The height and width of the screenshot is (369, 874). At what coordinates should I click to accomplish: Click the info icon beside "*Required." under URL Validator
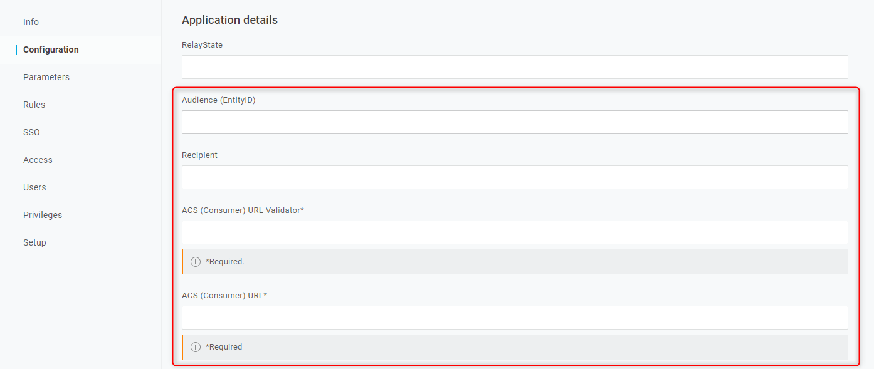(x=196, y=262)
